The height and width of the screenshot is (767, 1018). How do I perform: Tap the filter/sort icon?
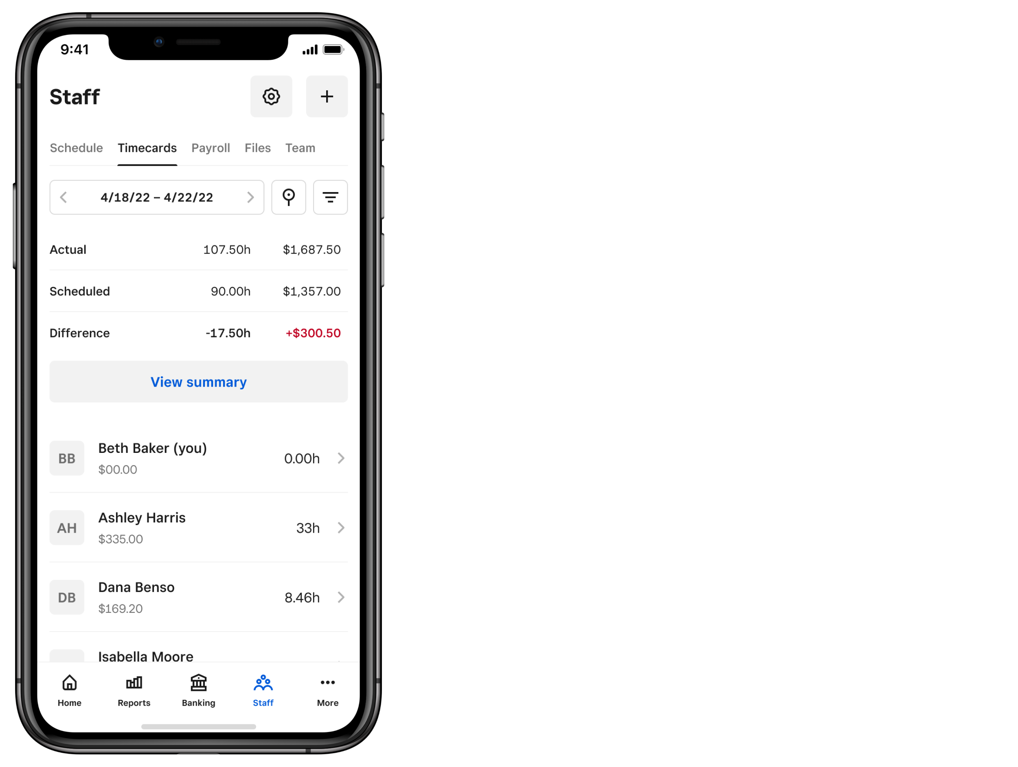pyautogui.click(x=330, y=197)
